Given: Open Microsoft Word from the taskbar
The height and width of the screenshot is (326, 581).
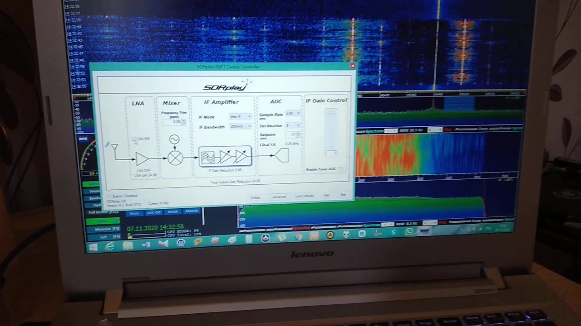Looking at the screenshot, I should coord(145,245).
